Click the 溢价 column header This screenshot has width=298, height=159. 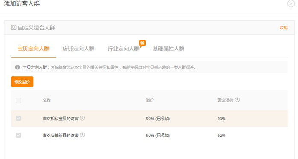(x=150, y=100)
